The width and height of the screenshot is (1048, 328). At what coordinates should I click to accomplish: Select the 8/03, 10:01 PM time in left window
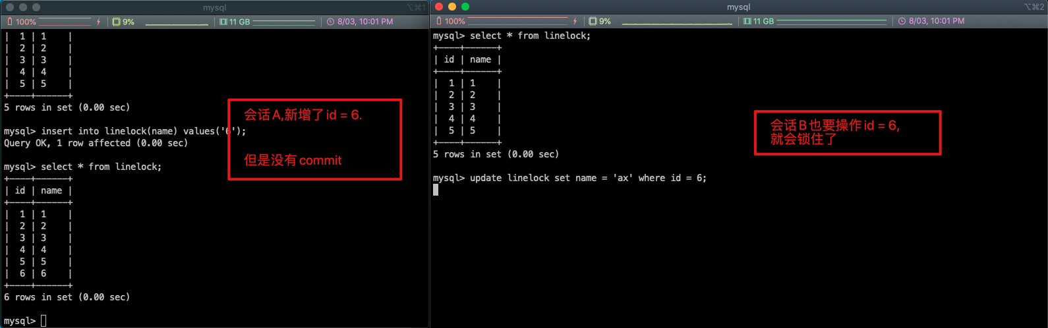(365, 22)
